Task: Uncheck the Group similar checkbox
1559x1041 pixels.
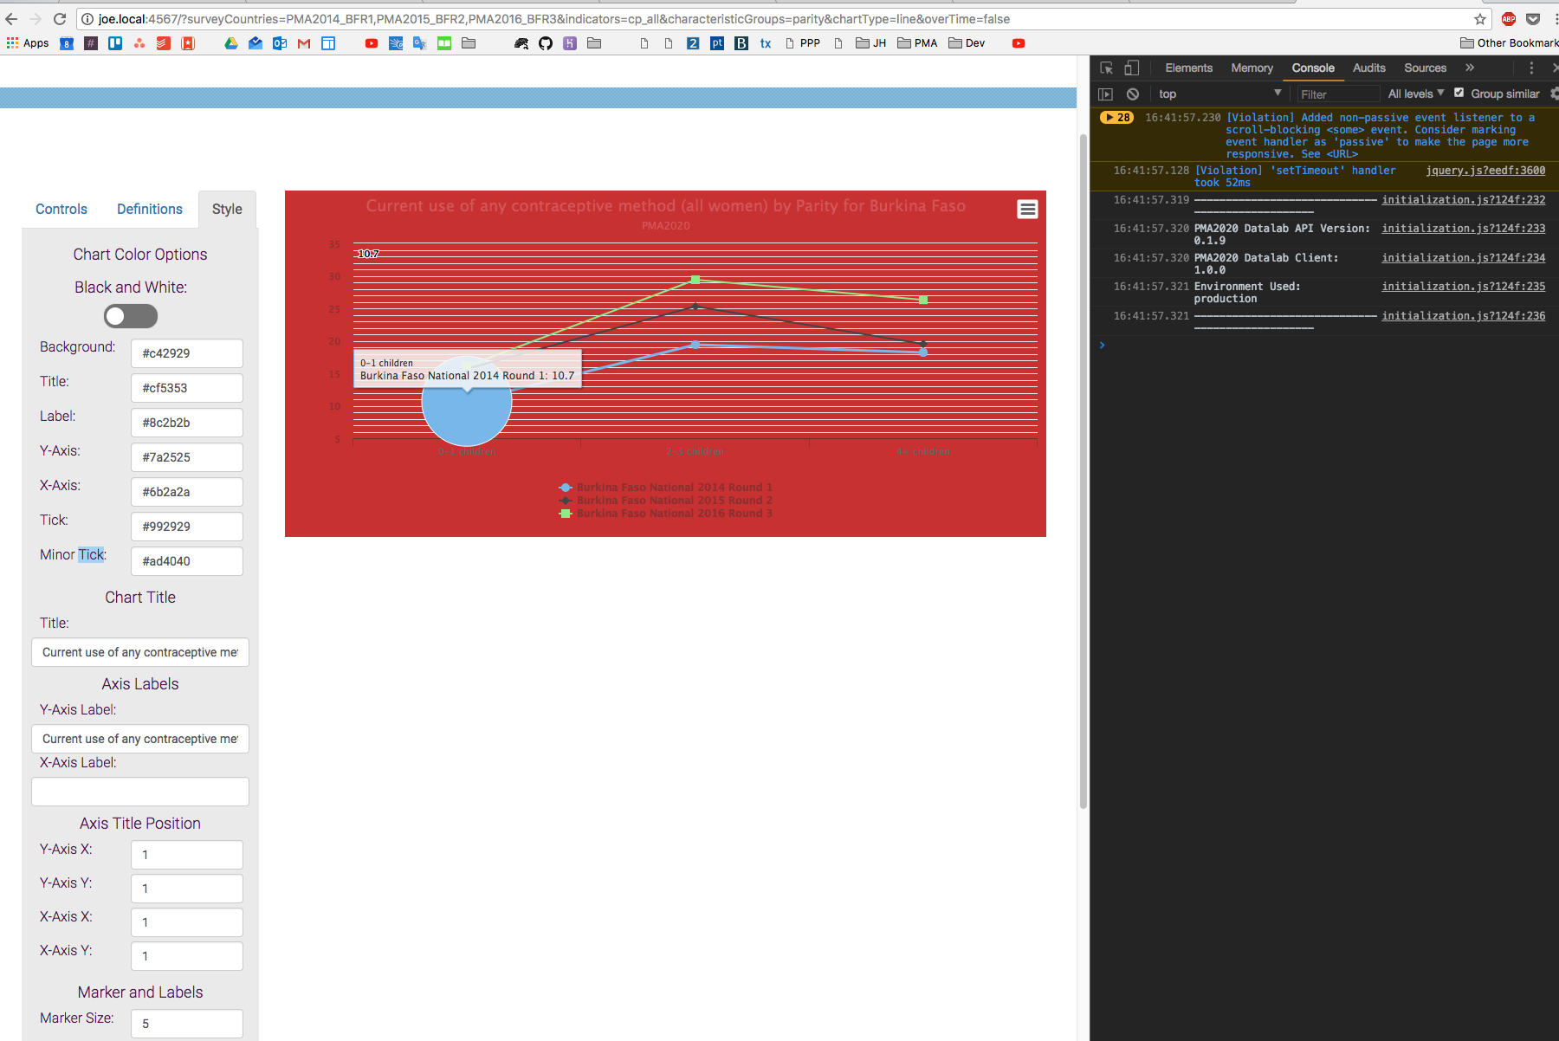Action: coord(1459,93)
